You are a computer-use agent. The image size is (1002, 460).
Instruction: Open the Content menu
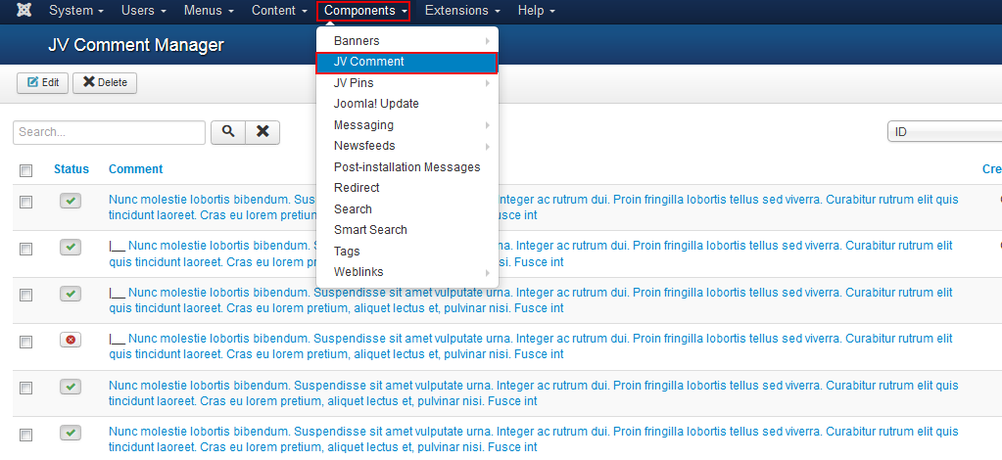278,11
